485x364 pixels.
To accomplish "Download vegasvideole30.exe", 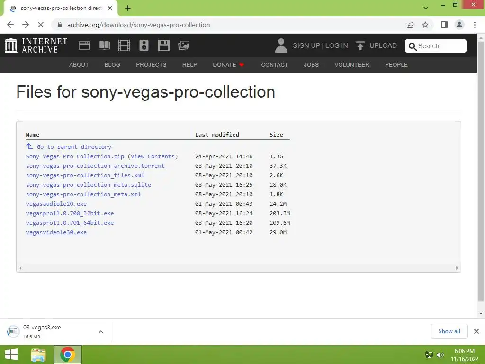I will tap(56, 232).
